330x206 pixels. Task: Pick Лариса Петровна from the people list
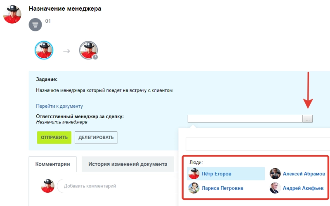(x=222, y=188)
